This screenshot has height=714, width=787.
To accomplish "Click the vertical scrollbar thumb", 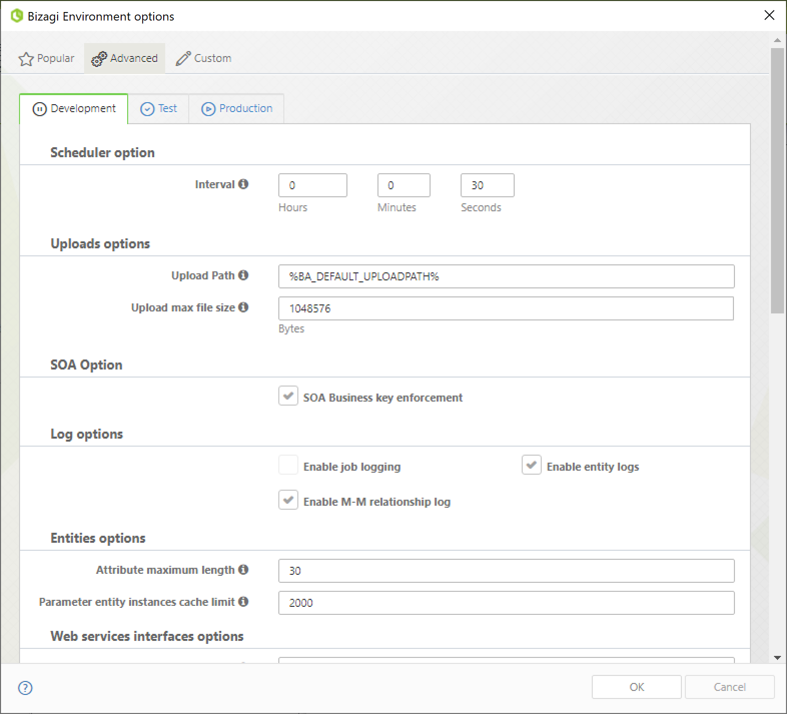I will (x=777, y=180).
